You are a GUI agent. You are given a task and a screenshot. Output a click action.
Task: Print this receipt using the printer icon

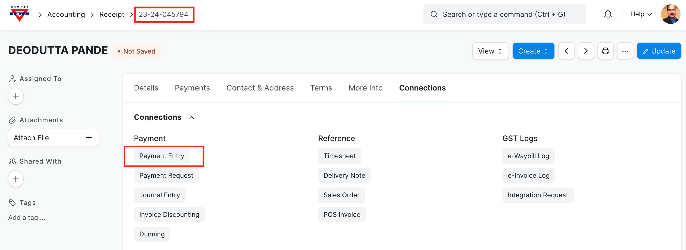tap(605, 51)
